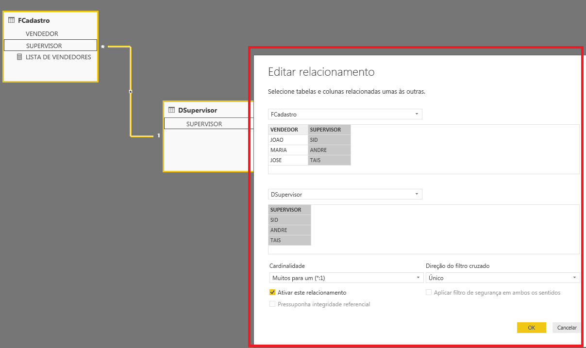
Task: Click the JOSE cell in the preview
Action: tap(288, 160)
